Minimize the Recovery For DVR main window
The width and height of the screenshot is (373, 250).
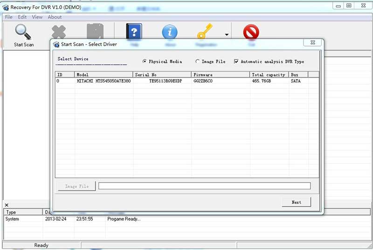click(x=338, y=6)
